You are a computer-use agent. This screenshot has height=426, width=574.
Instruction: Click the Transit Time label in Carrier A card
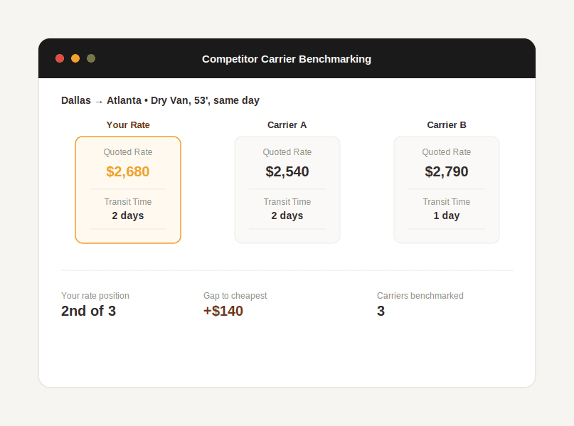point(287,202)
